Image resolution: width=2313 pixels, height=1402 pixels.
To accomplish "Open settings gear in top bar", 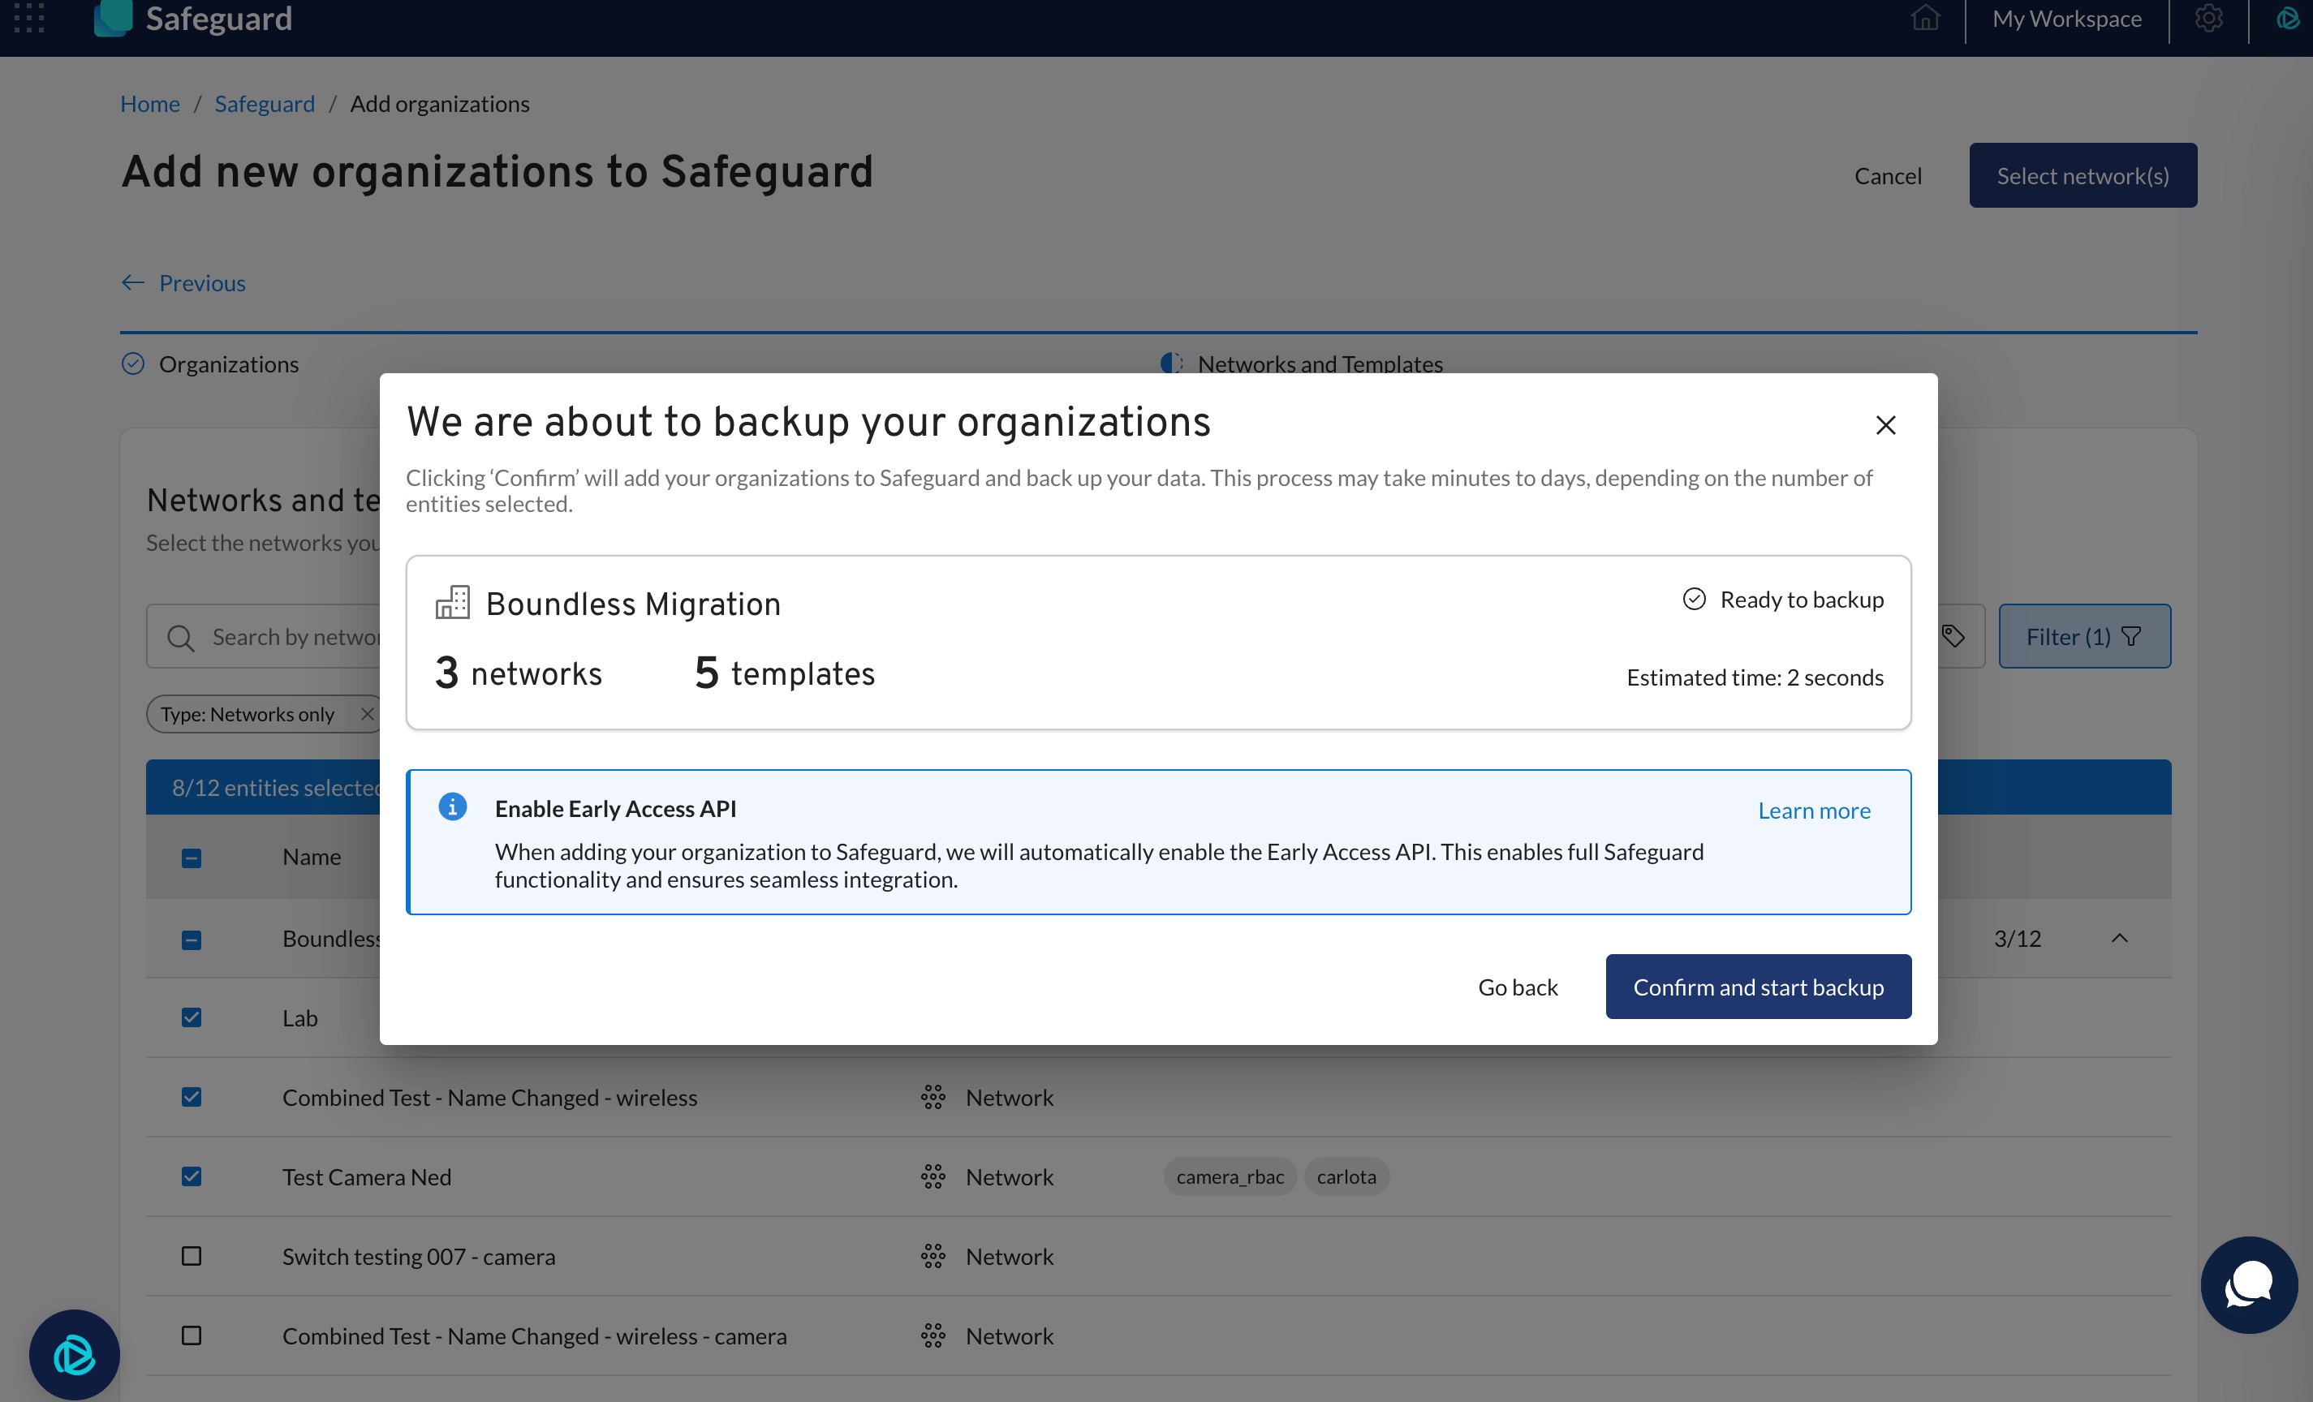I will point(2207,18).
